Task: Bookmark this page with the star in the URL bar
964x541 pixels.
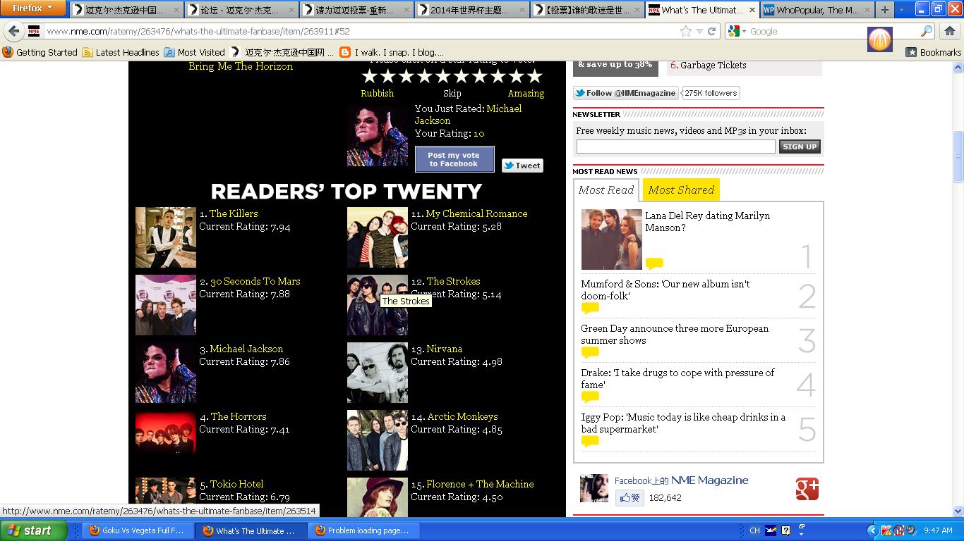Action: pyautogui.click(x=685, y=31)
